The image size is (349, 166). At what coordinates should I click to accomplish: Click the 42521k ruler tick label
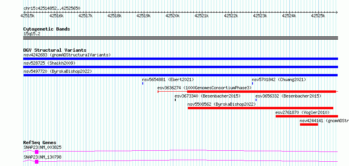tap(202, 16)
